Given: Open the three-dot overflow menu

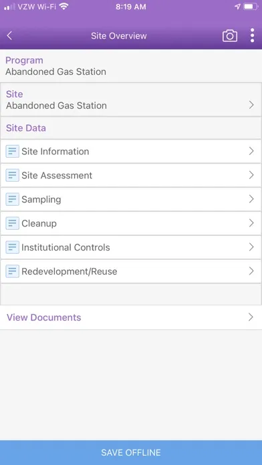Looking at the screenshot, I should (252, 35).
